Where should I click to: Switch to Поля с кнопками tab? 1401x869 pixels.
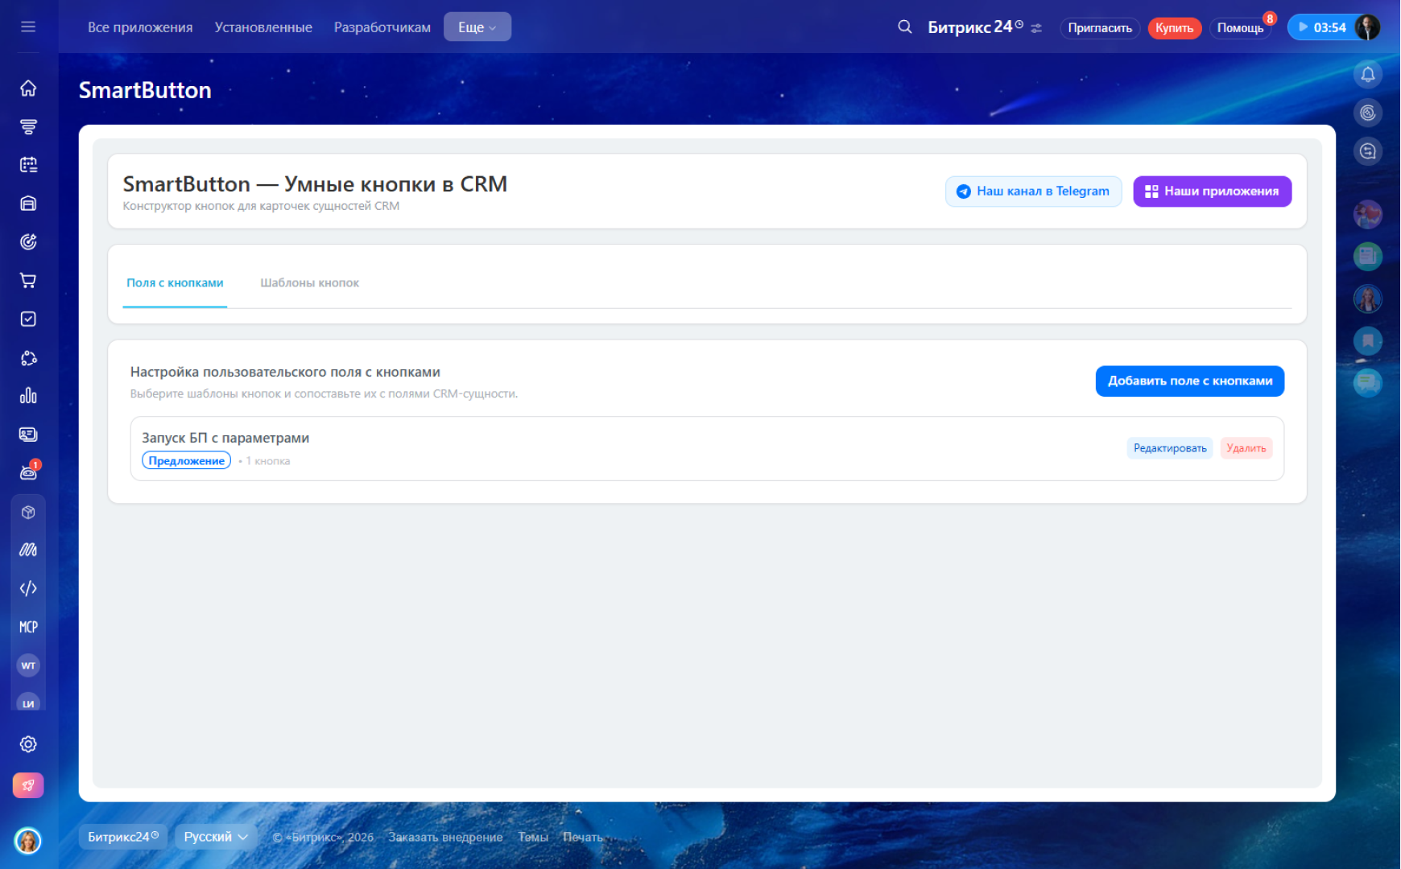click(x=175, y=283)
